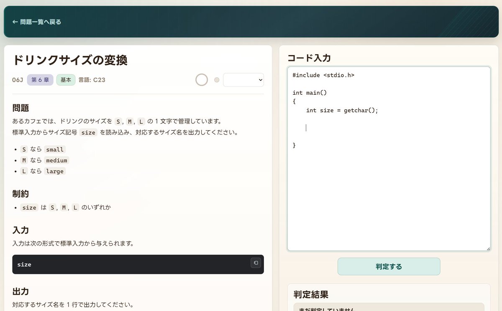Viewport: 502px width, 311px height.
Task: Click the int main() line in editor
Action: click(x=310, y=93)
